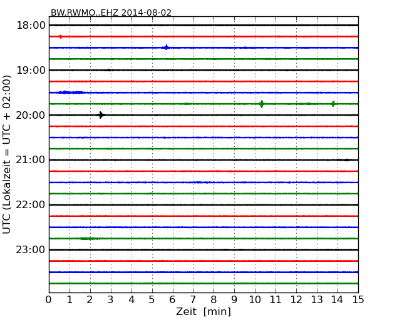Click the black seismic spike on the 20:00 trace
Image resolution: width=407 pixels, height=325 pixels.
[x=101, y=115]
